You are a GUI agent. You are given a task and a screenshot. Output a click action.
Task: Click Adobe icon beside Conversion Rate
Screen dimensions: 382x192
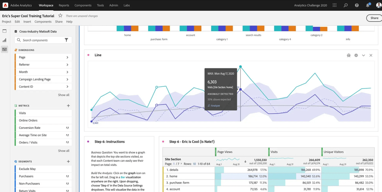pos(68,128)
